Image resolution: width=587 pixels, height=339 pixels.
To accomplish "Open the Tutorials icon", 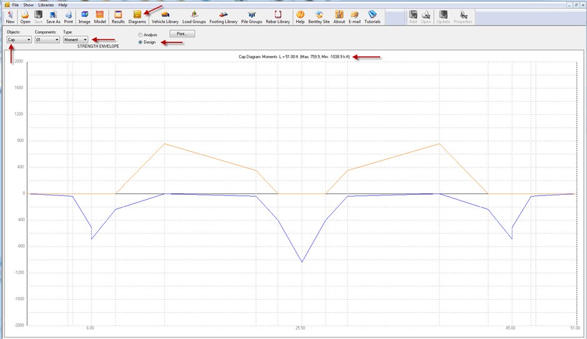I will [372, 16].
